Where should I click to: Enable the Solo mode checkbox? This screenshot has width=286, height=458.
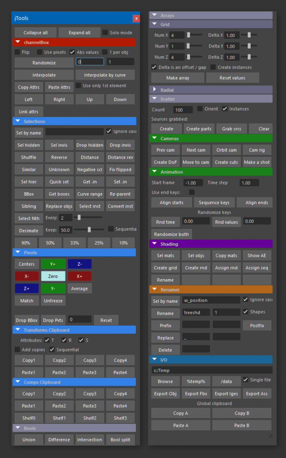tap(105, 33)
